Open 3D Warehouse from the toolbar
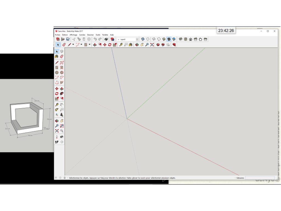This screenshot has width=281, height=211. [x=158, y=45]
